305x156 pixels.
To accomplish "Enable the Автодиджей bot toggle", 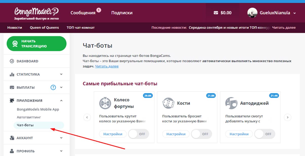I will coord(264,134).
